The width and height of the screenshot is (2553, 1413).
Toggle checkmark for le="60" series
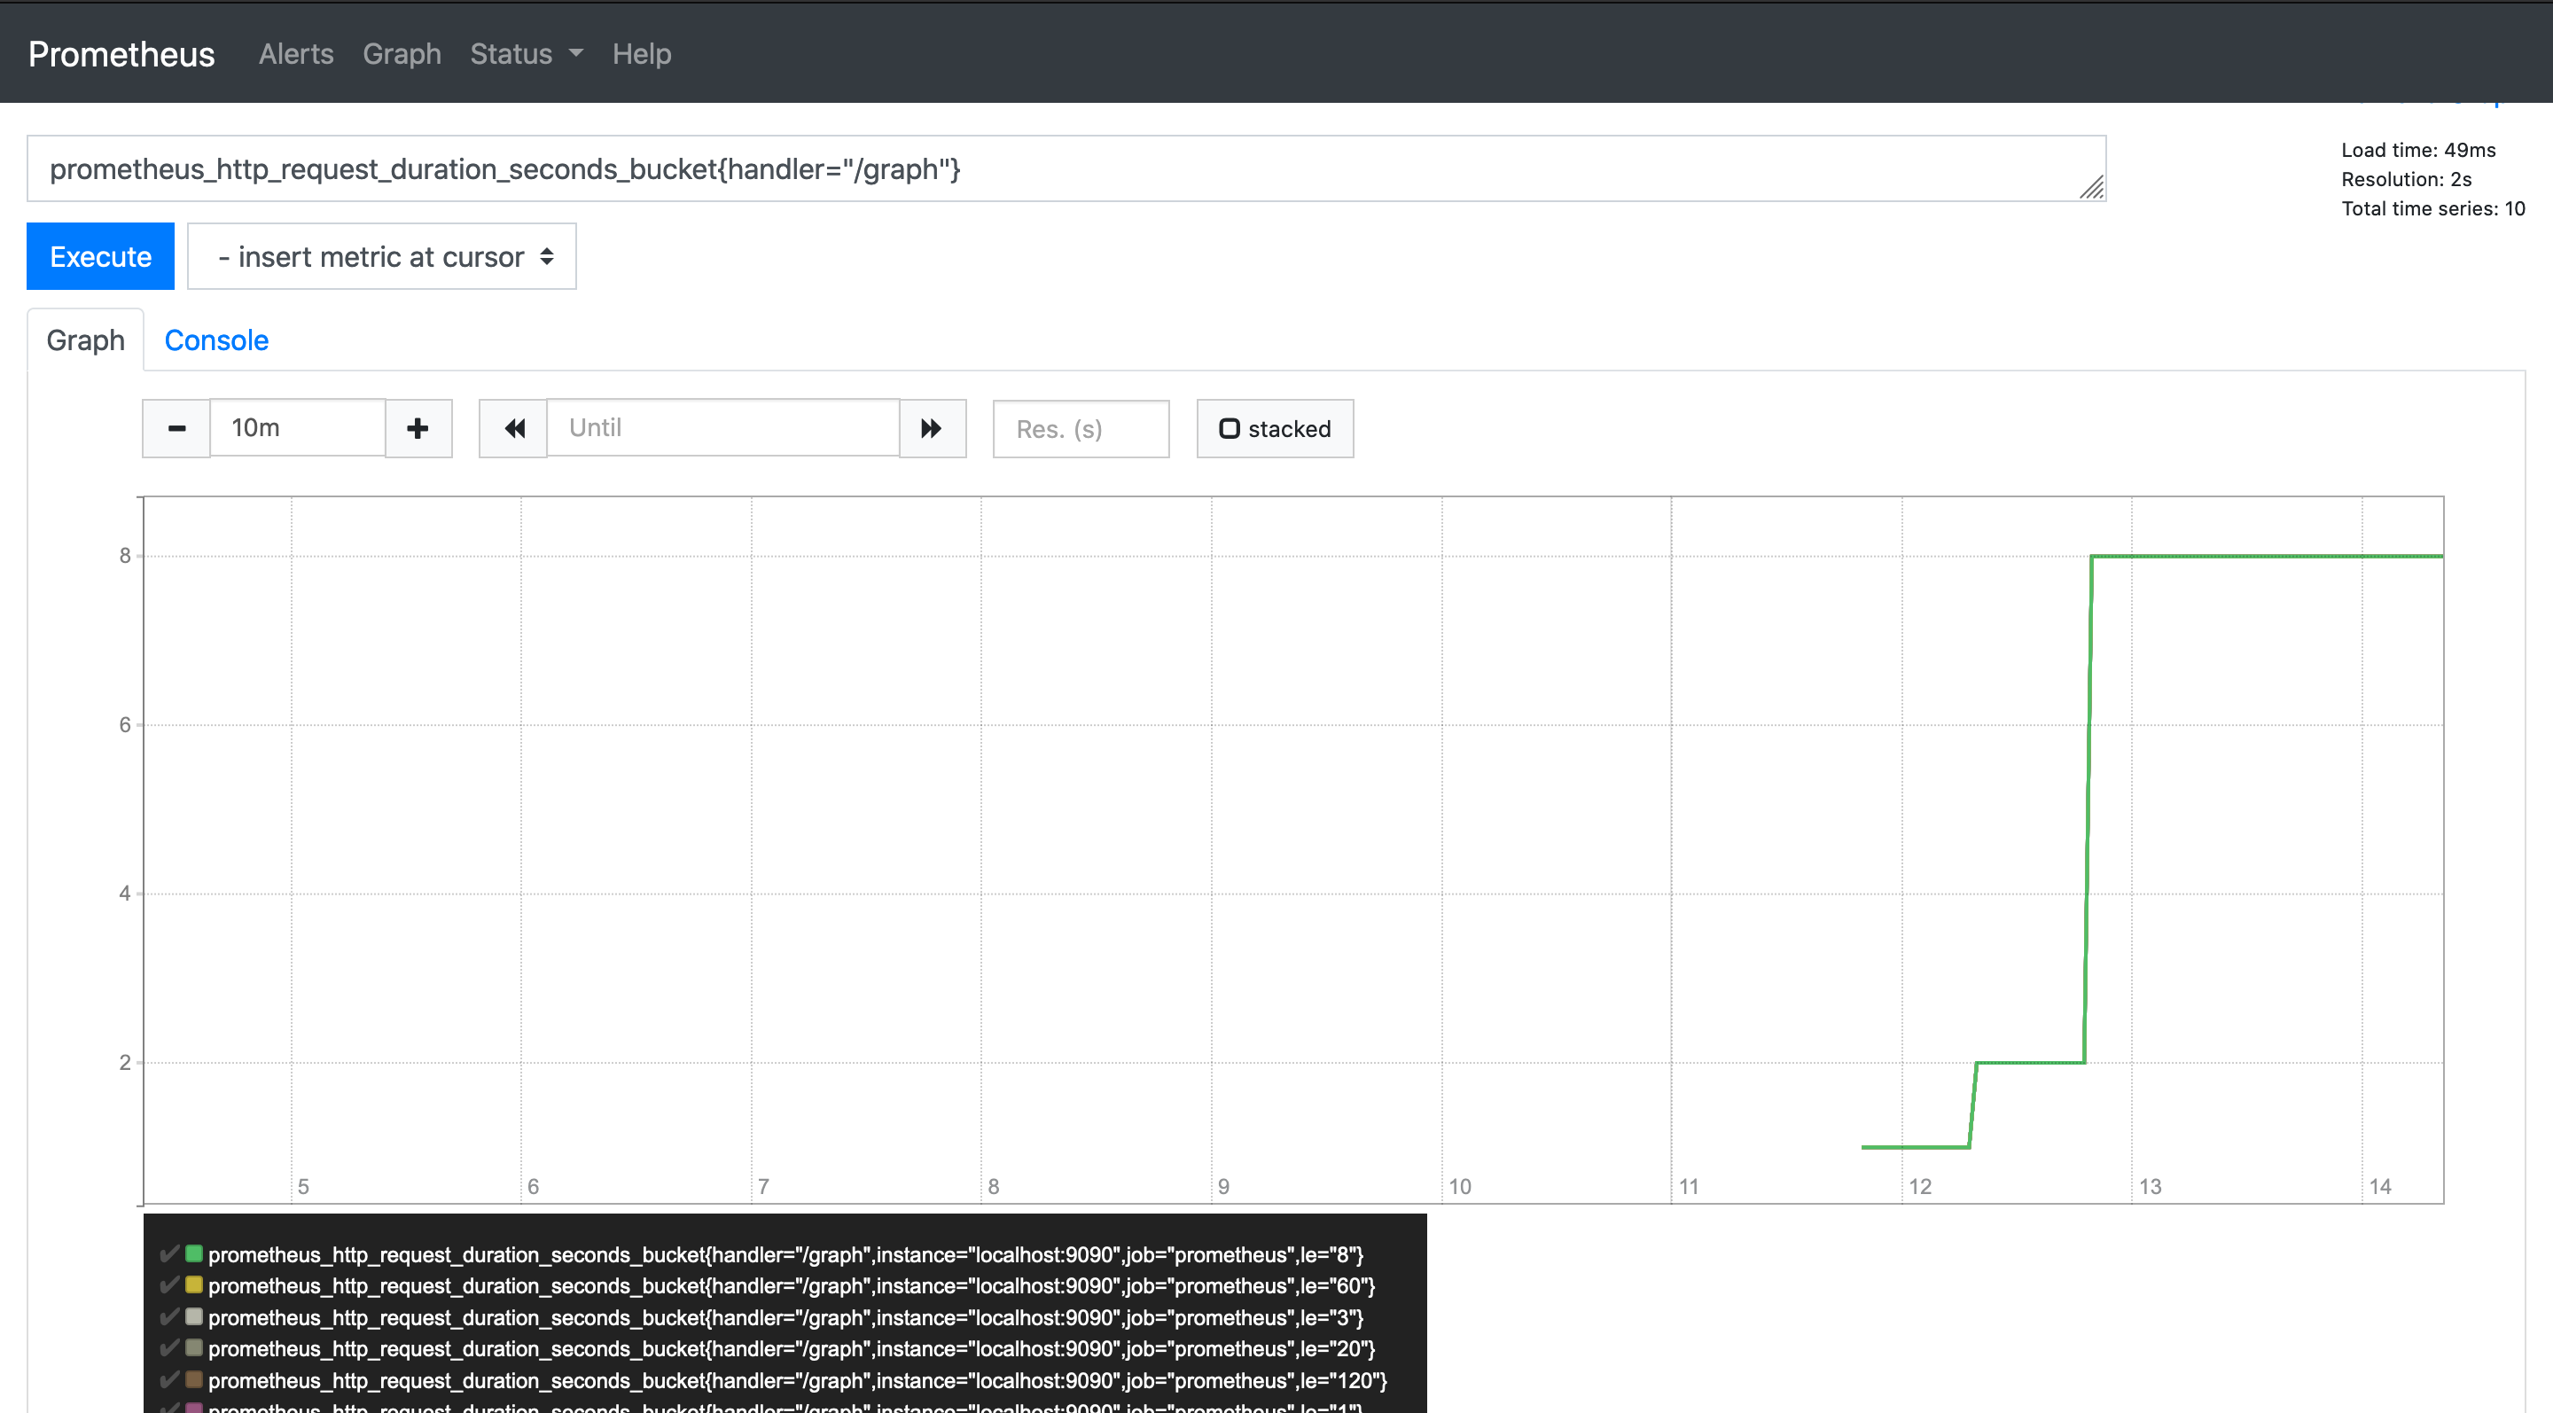(169, 1285)
